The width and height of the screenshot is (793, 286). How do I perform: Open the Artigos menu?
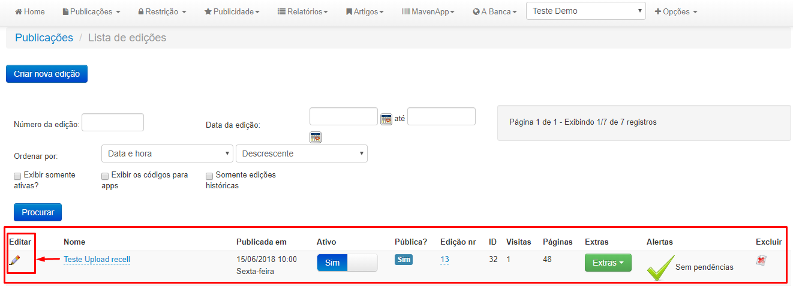coord(365,11)
